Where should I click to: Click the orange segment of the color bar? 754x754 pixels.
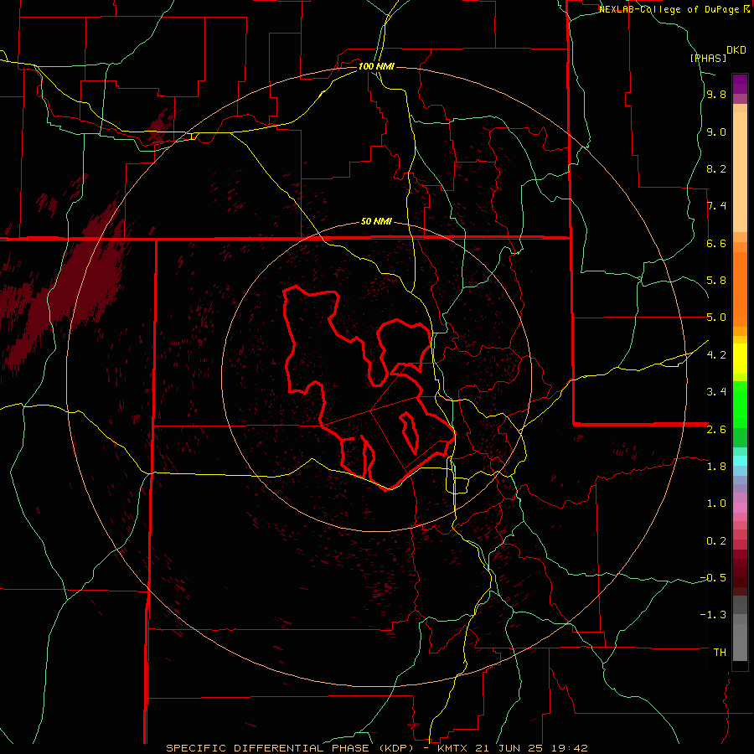(x=740, y=288)
